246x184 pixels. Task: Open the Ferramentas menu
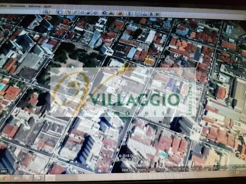pyautogui.click(x=17, y=6)
